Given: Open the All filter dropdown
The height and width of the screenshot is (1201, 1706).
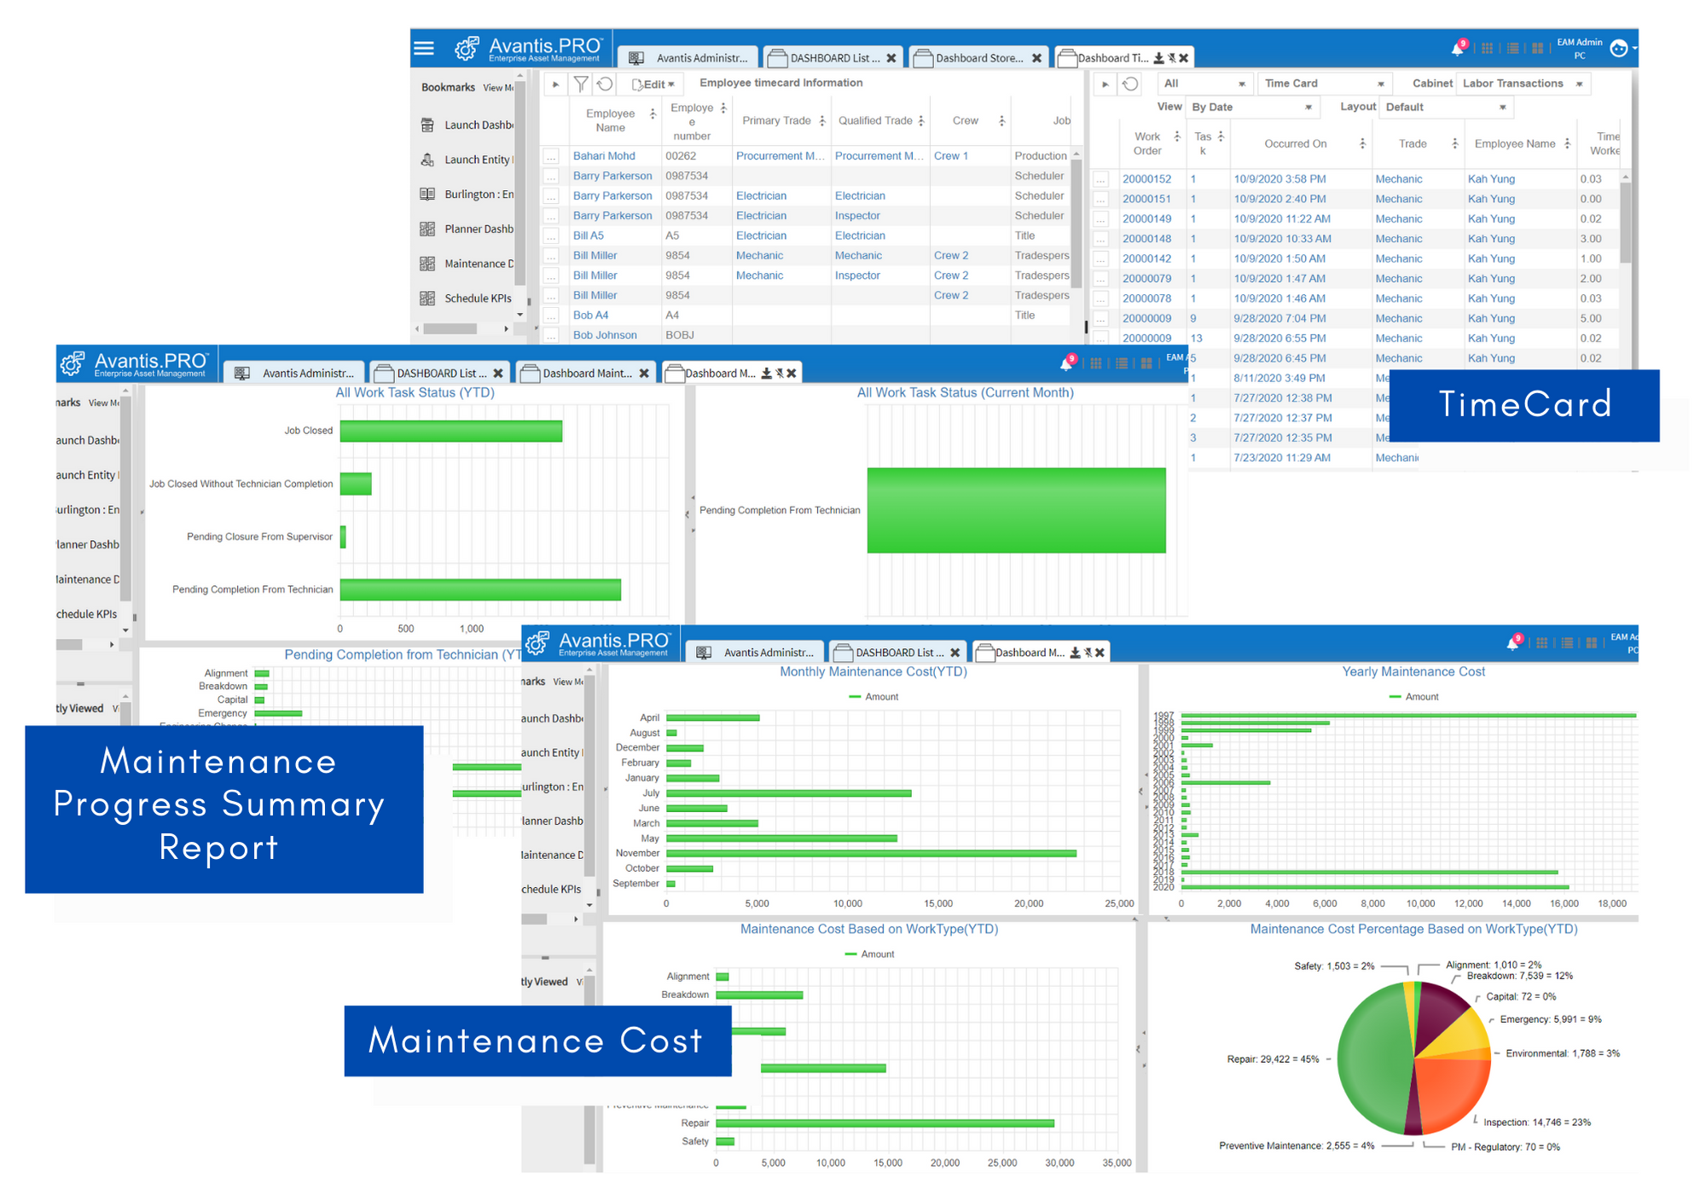Looking at the screenshot, I should point(1204,84).
